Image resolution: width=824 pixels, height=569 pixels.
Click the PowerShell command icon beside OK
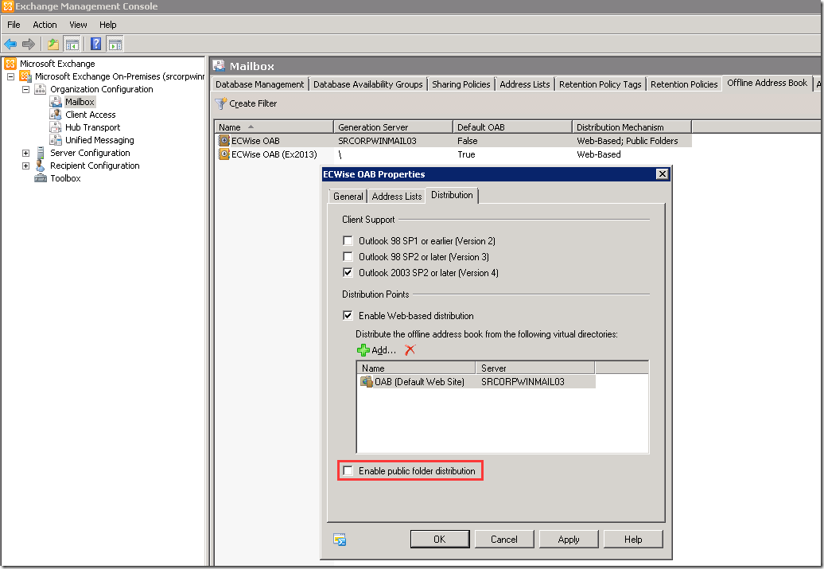[340, 539]
